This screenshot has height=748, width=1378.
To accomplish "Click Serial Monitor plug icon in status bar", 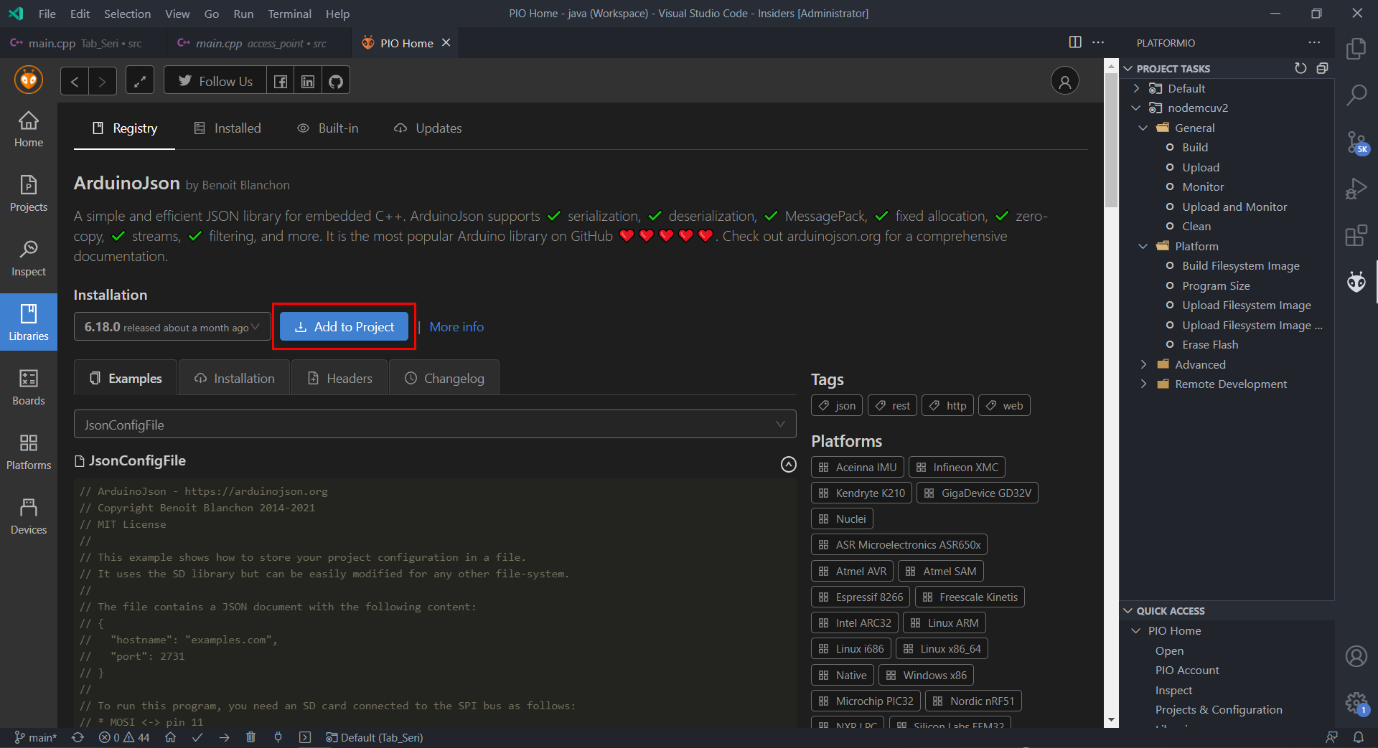I will point(278,737).
